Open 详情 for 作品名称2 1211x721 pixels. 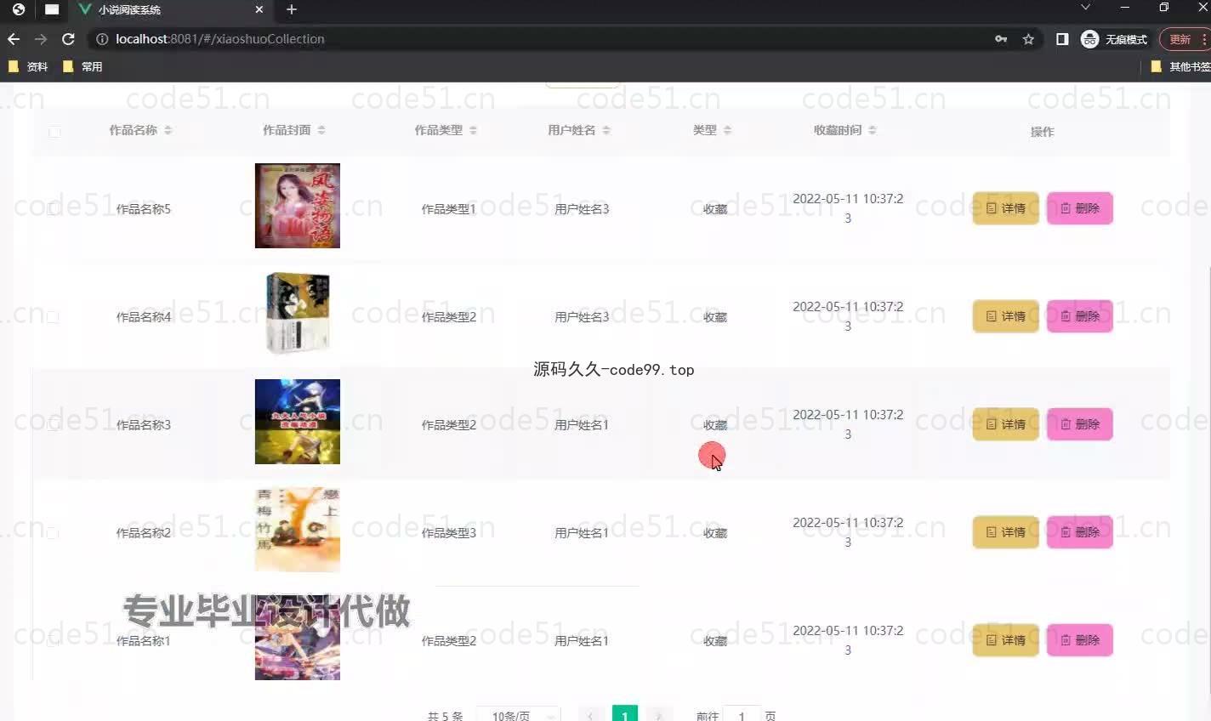(1006, 532)
